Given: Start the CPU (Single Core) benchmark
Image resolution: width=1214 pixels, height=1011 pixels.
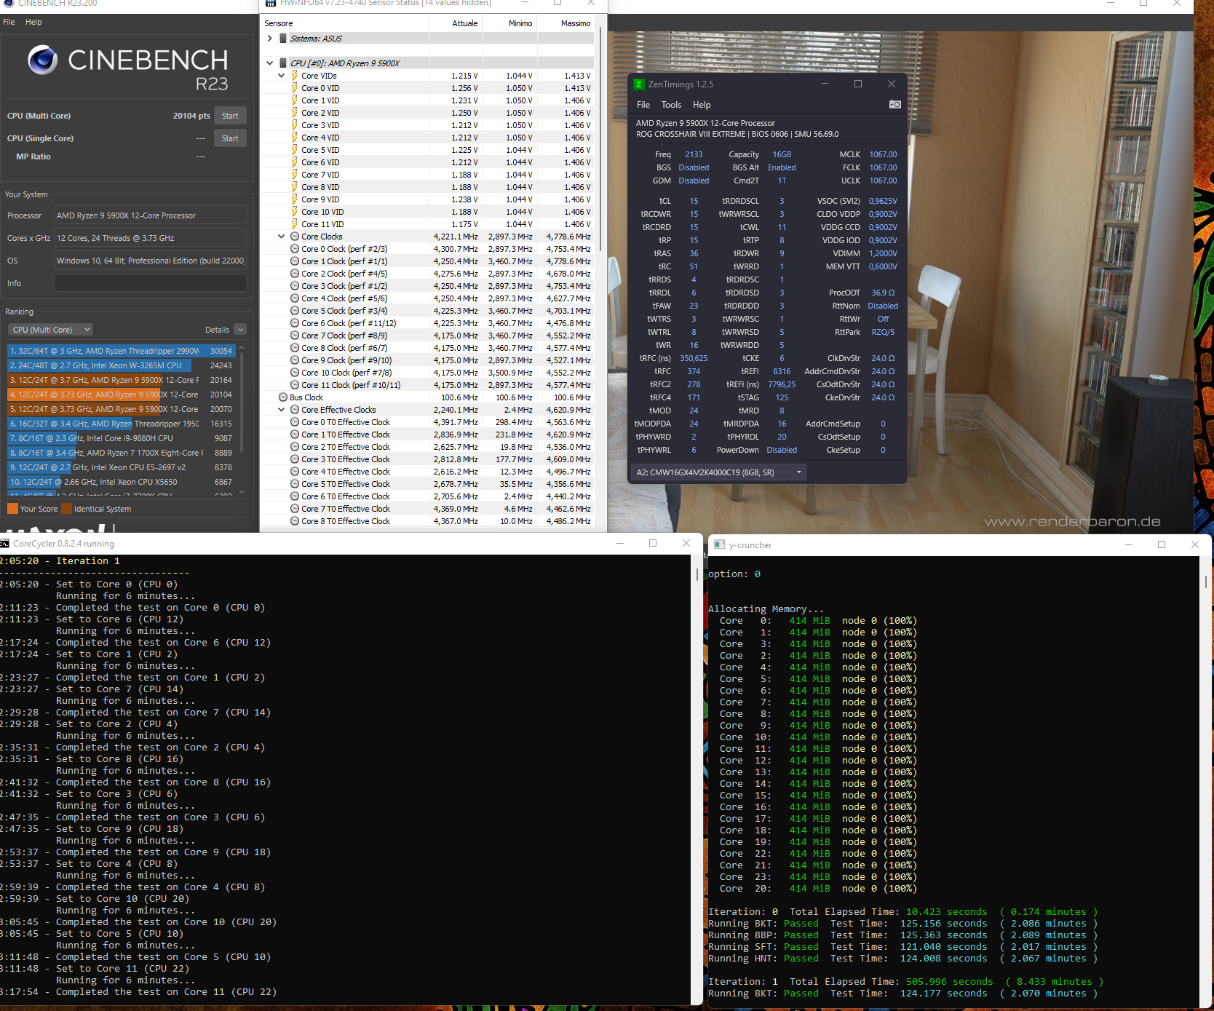Looking at the screenshot, I should (230, 138).
